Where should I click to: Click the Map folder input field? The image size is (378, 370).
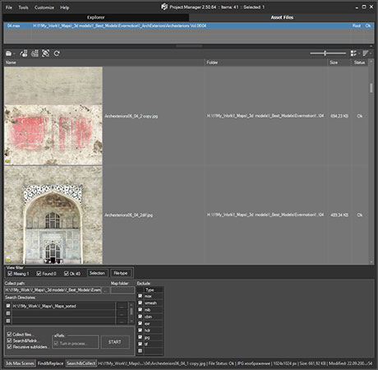(x=122, y=290)
